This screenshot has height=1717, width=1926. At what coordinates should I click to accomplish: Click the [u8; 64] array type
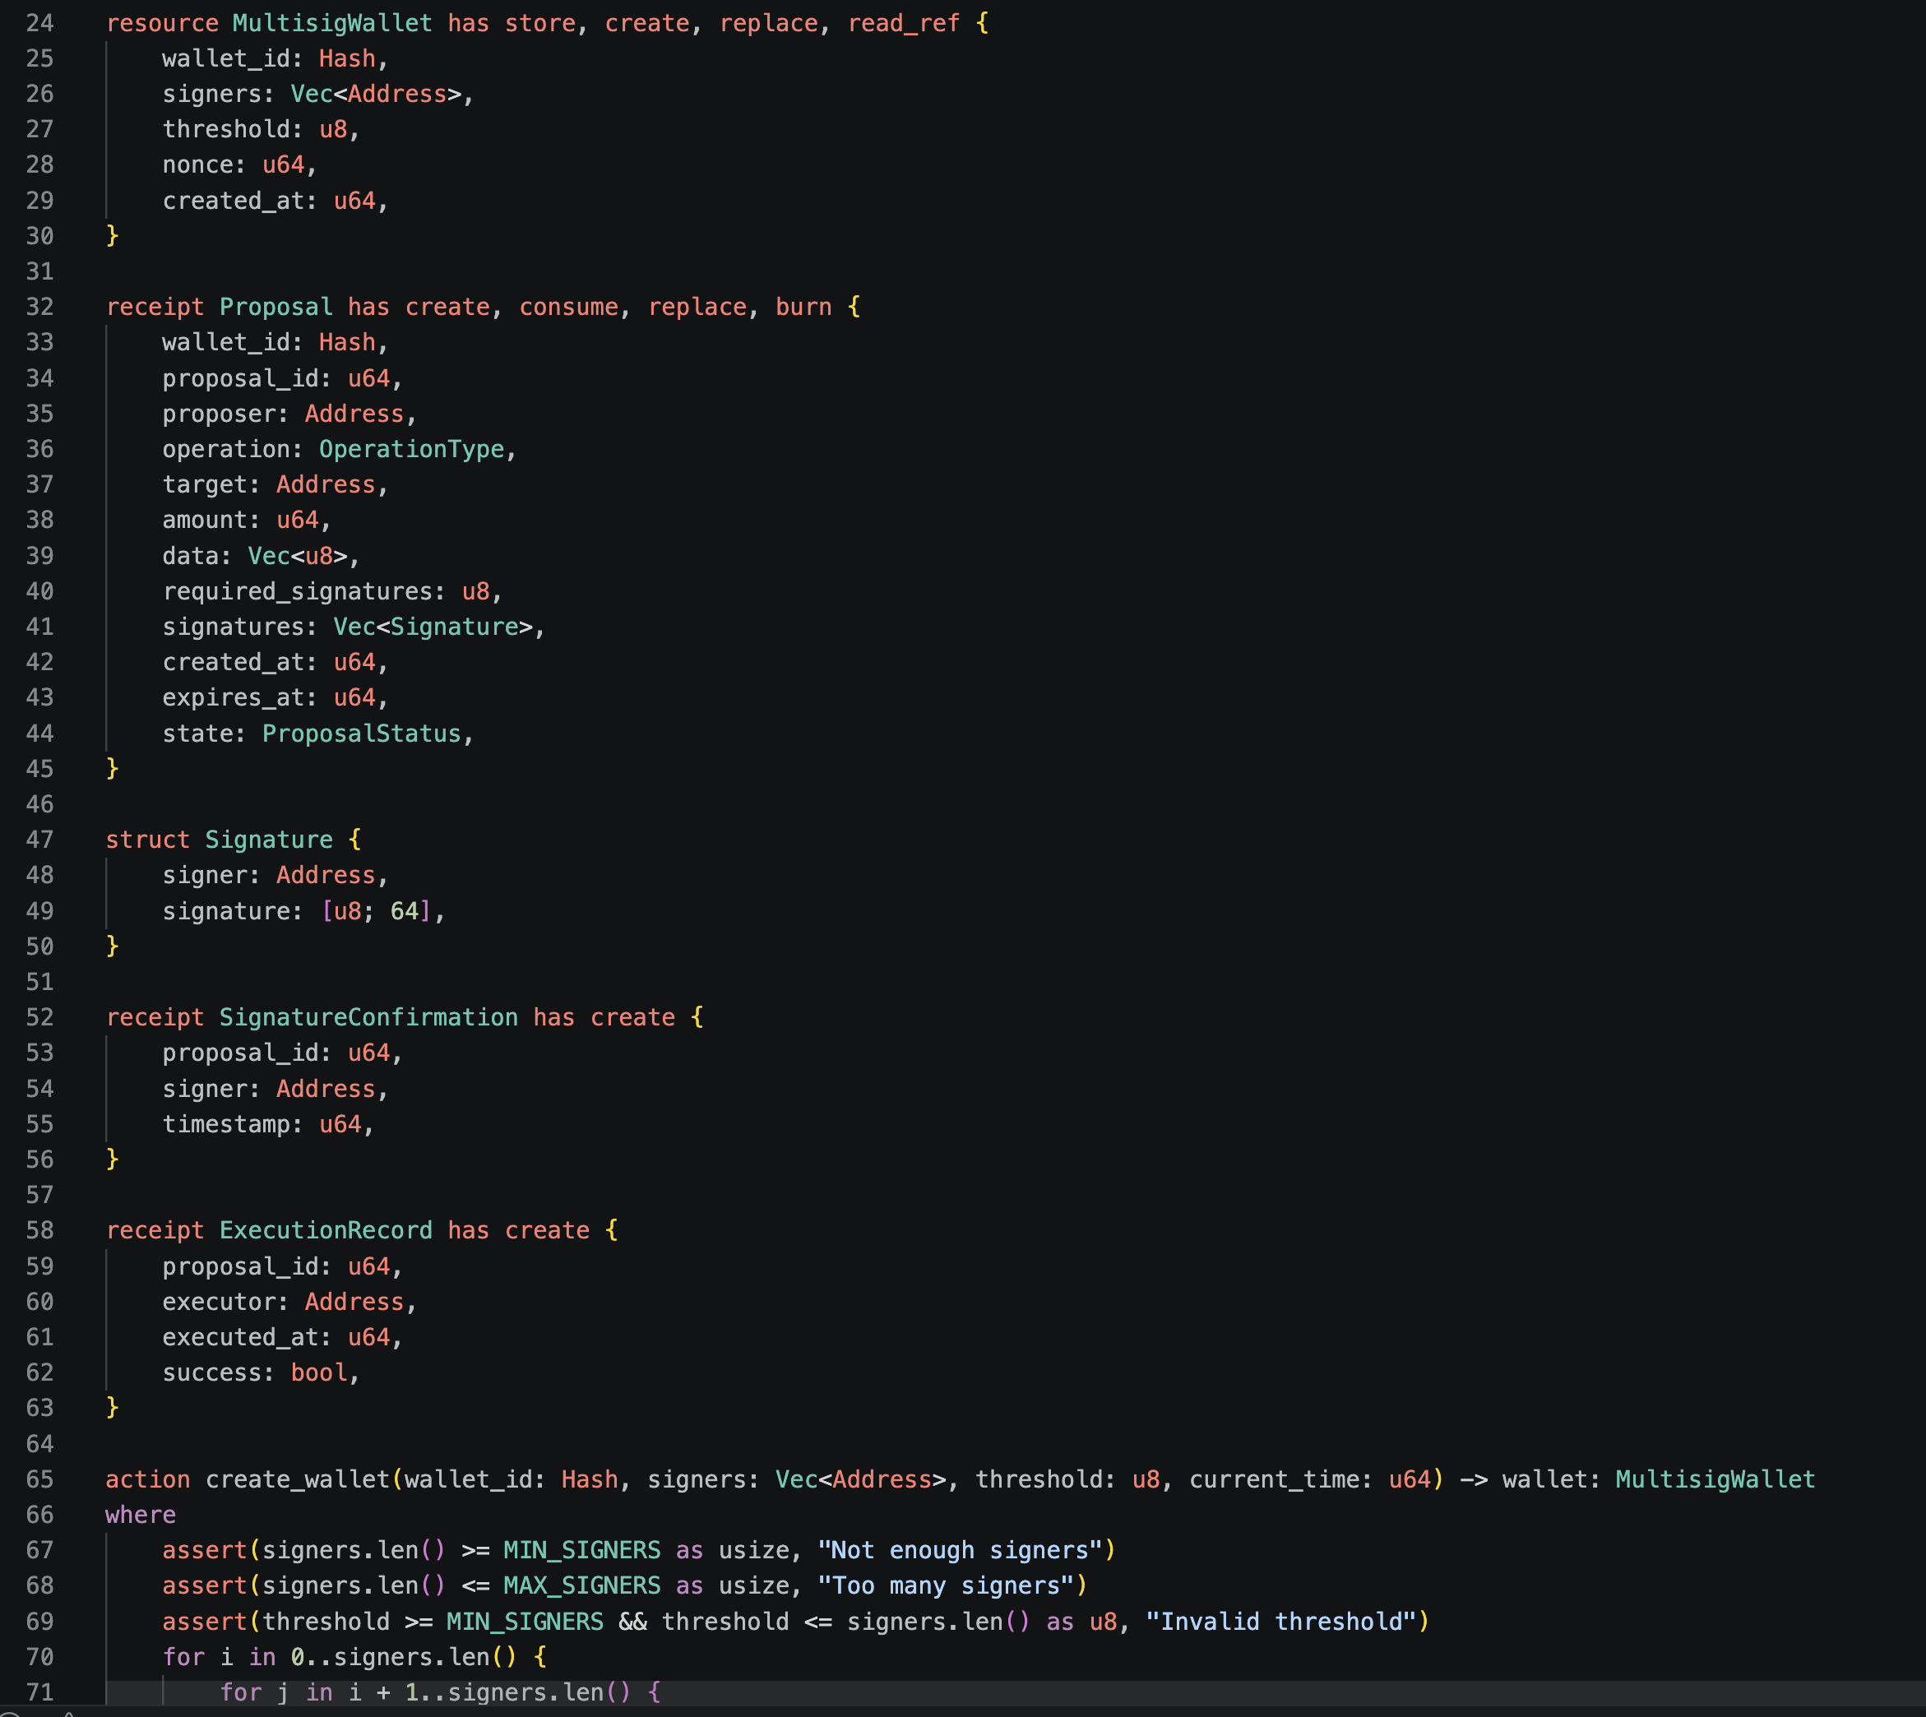376,911
